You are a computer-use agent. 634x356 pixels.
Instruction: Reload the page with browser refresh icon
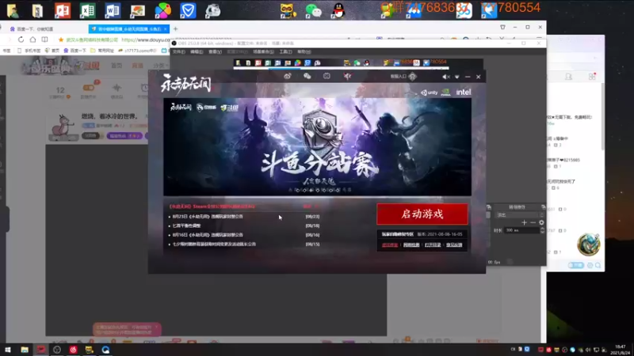pos(21,40)
